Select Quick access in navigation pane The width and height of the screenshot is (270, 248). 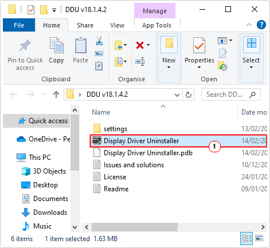37,121
